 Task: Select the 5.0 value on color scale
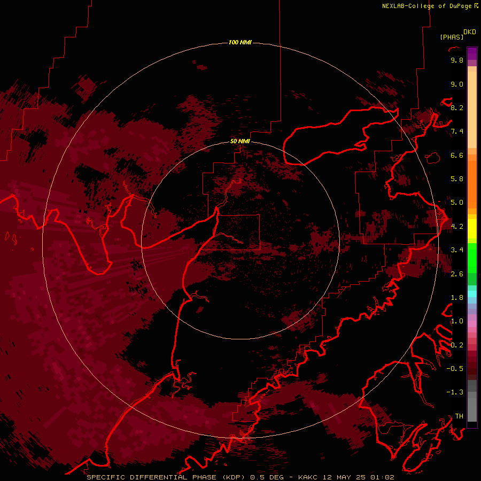(457, 203)
